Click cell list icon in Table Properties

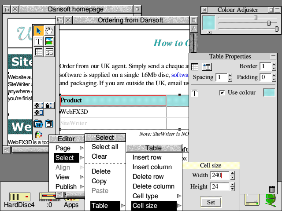(207, 67)
